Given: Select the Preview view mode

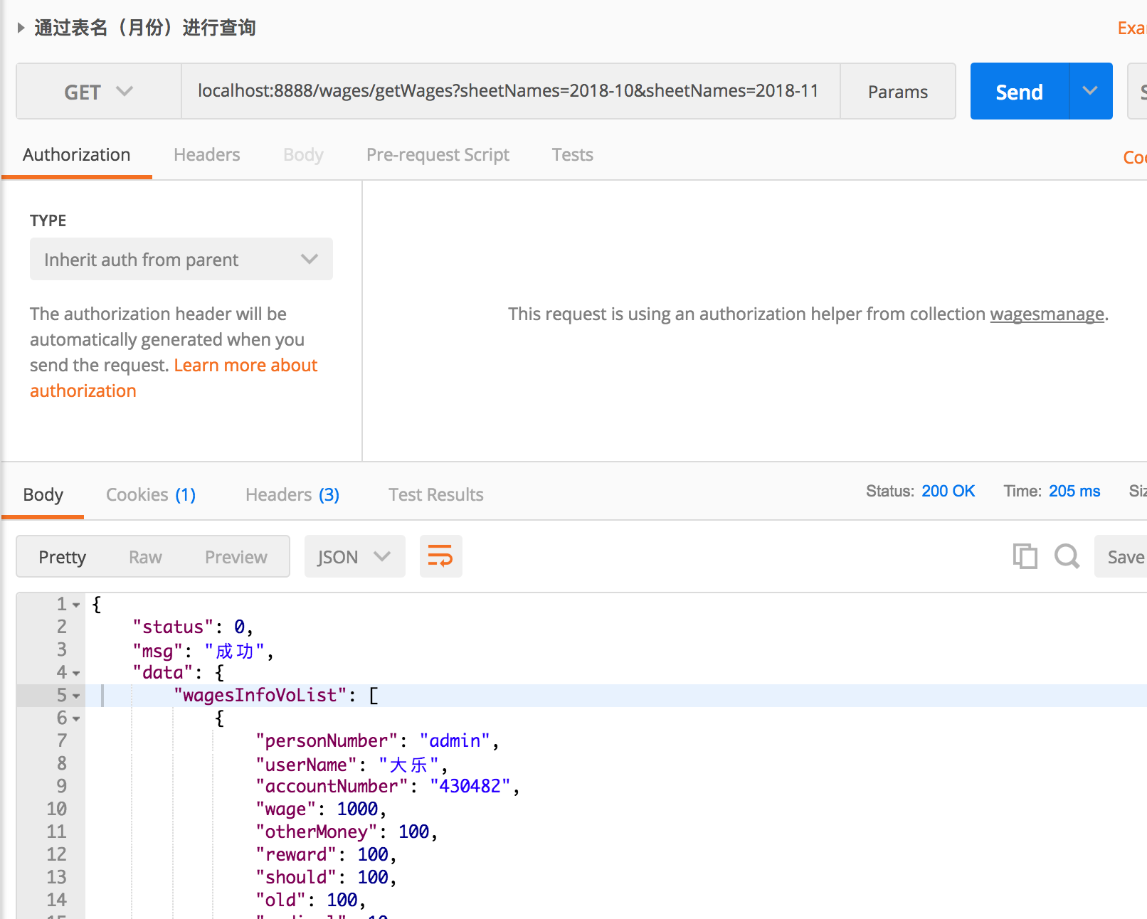Looking at the screenshot, I should tap(236, 557).
